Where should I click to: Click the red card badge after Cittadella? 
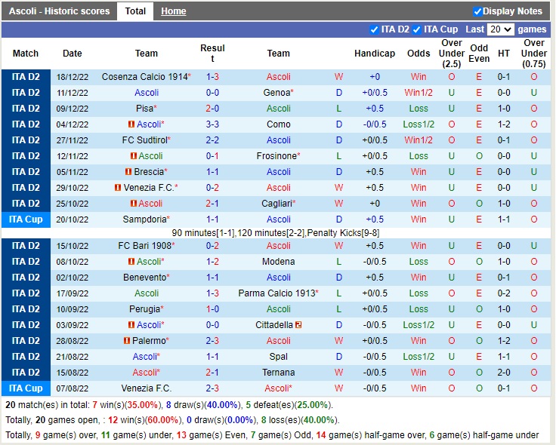tap(299, 325)
